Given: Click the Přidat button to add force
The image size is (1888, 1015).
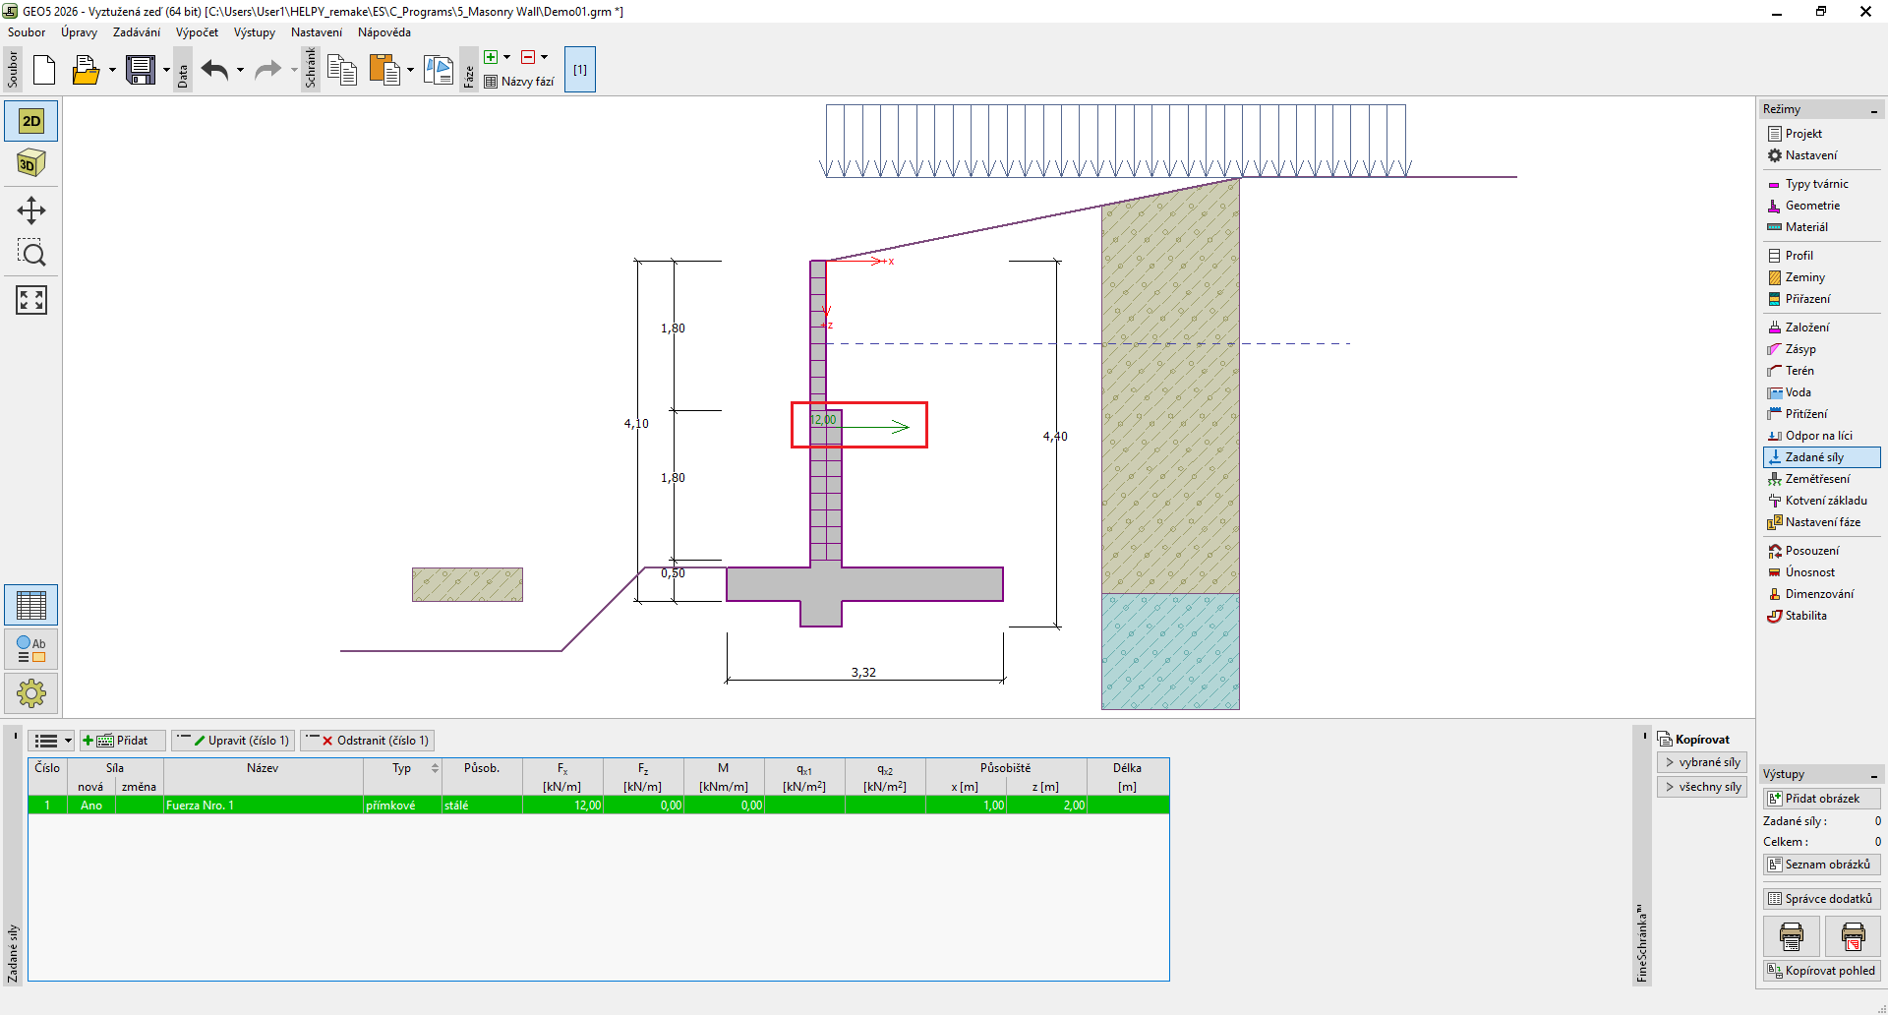Looking at the screenshot, I should 122,741.
